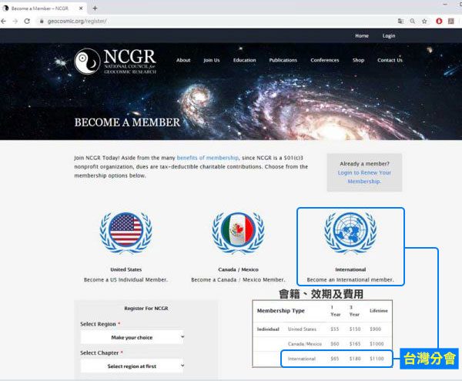The height and width of the screenshot is (381, 462).
Task: Open the About menu
Action: 183,60
